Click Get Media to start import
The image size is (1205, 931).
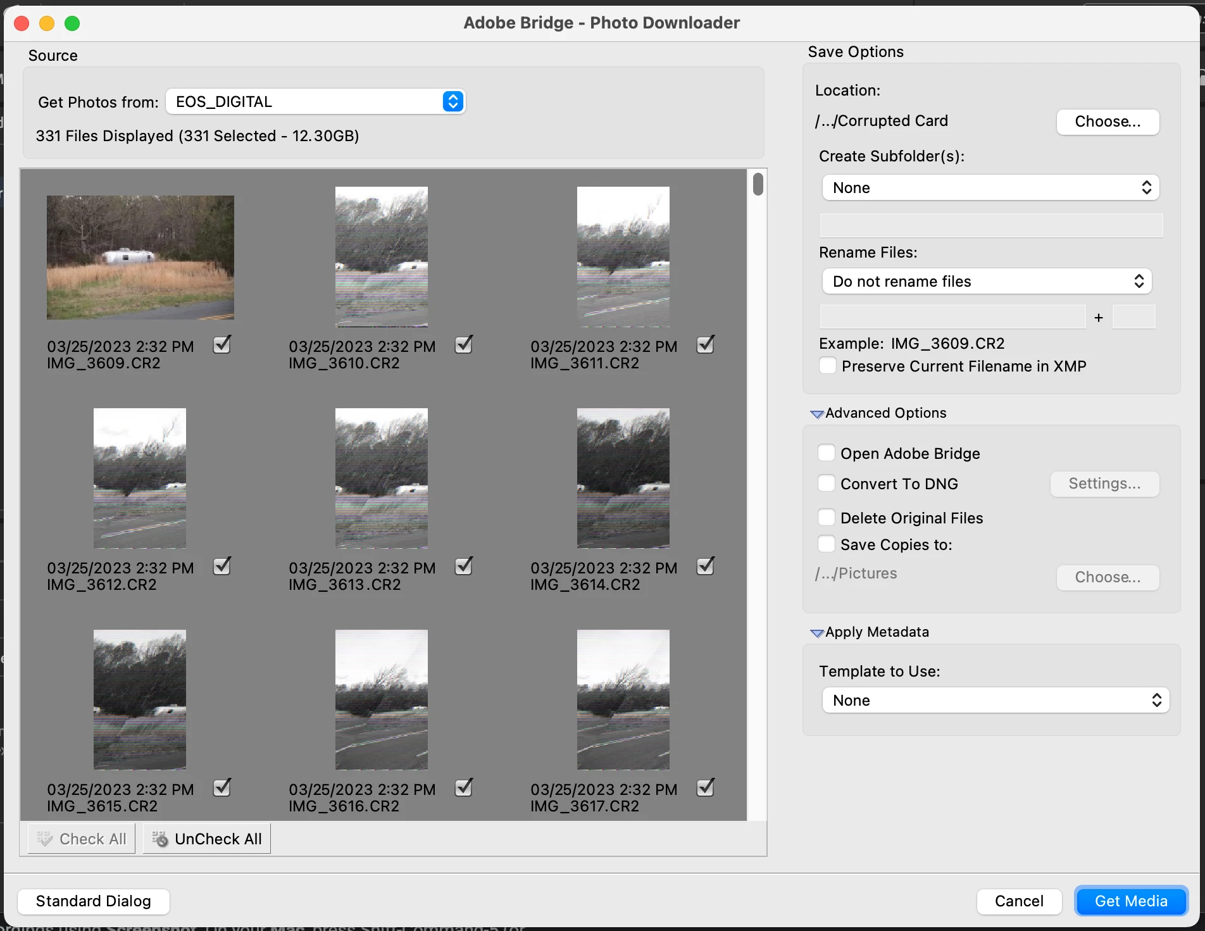point(1131,901)
